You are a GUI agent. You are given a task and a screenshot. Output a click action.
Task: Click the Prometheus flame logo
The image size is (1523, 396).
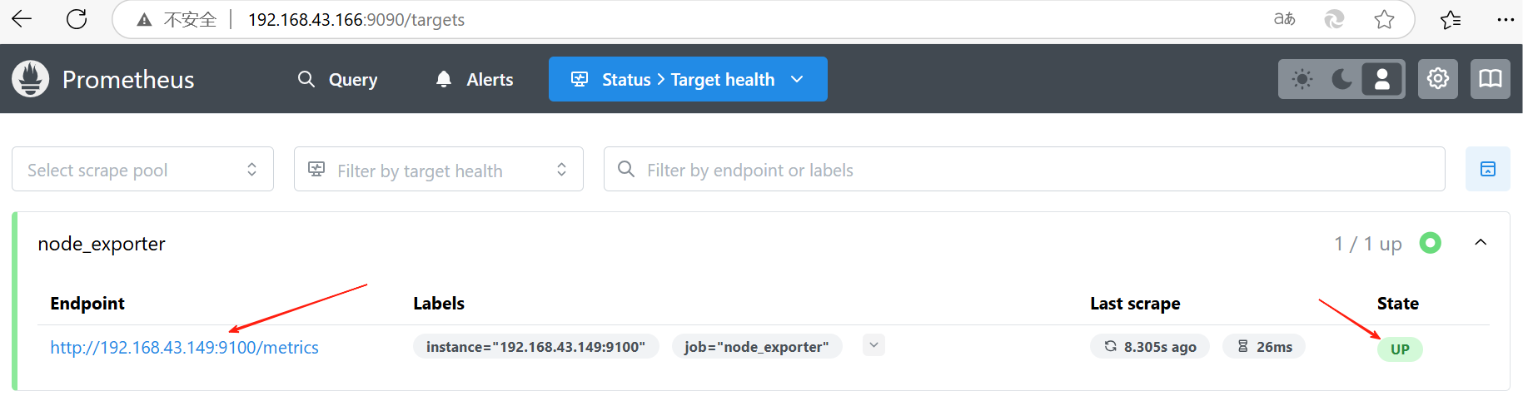(31, 79)
